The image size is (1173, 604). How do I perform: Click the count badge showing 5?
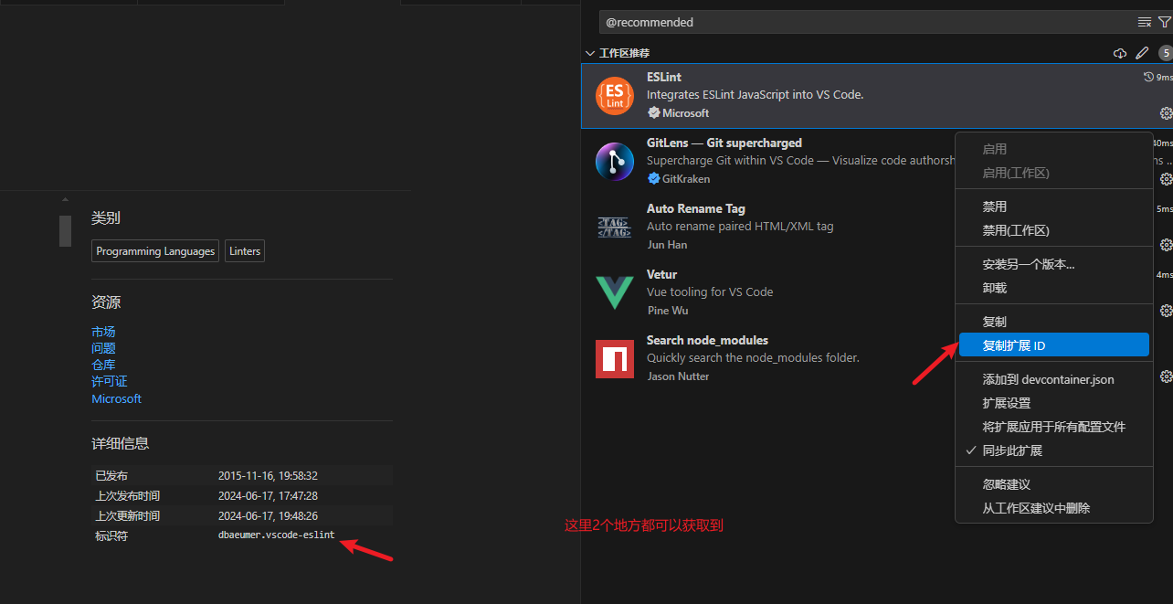coord(1166,54)
